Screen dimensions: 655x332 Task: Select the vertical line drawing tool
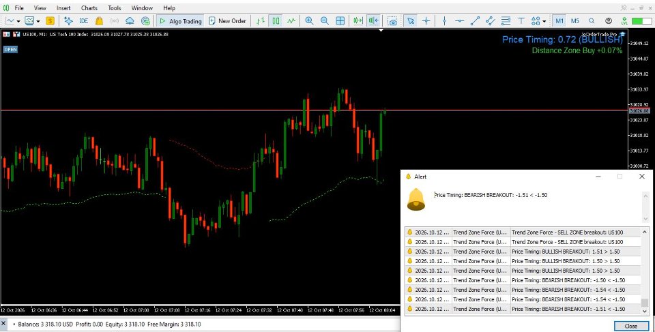[444, 21]
